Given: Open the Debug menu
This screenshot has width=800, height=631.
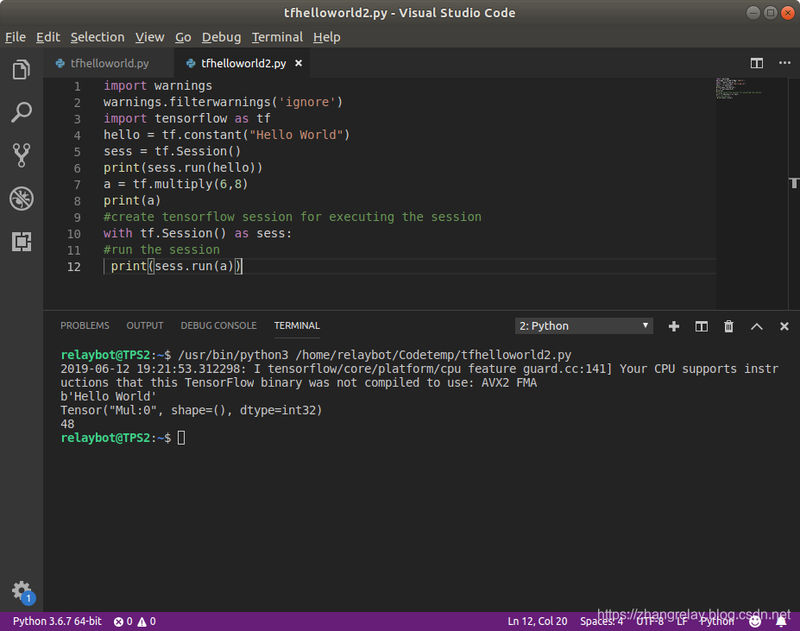Looking at the screenshot, I should click(x=222, y=37).
